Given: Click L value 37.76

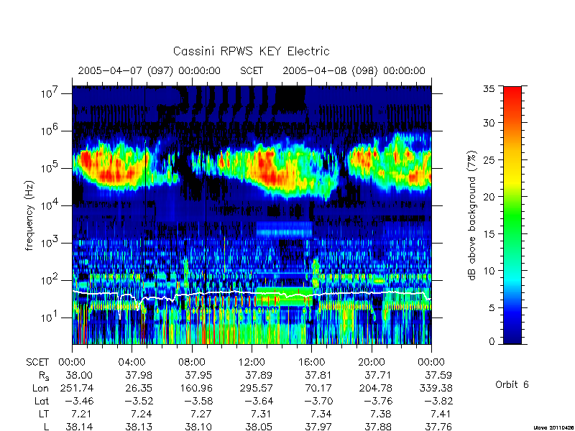Looking at the screenshot, I should tap(438, 427).
